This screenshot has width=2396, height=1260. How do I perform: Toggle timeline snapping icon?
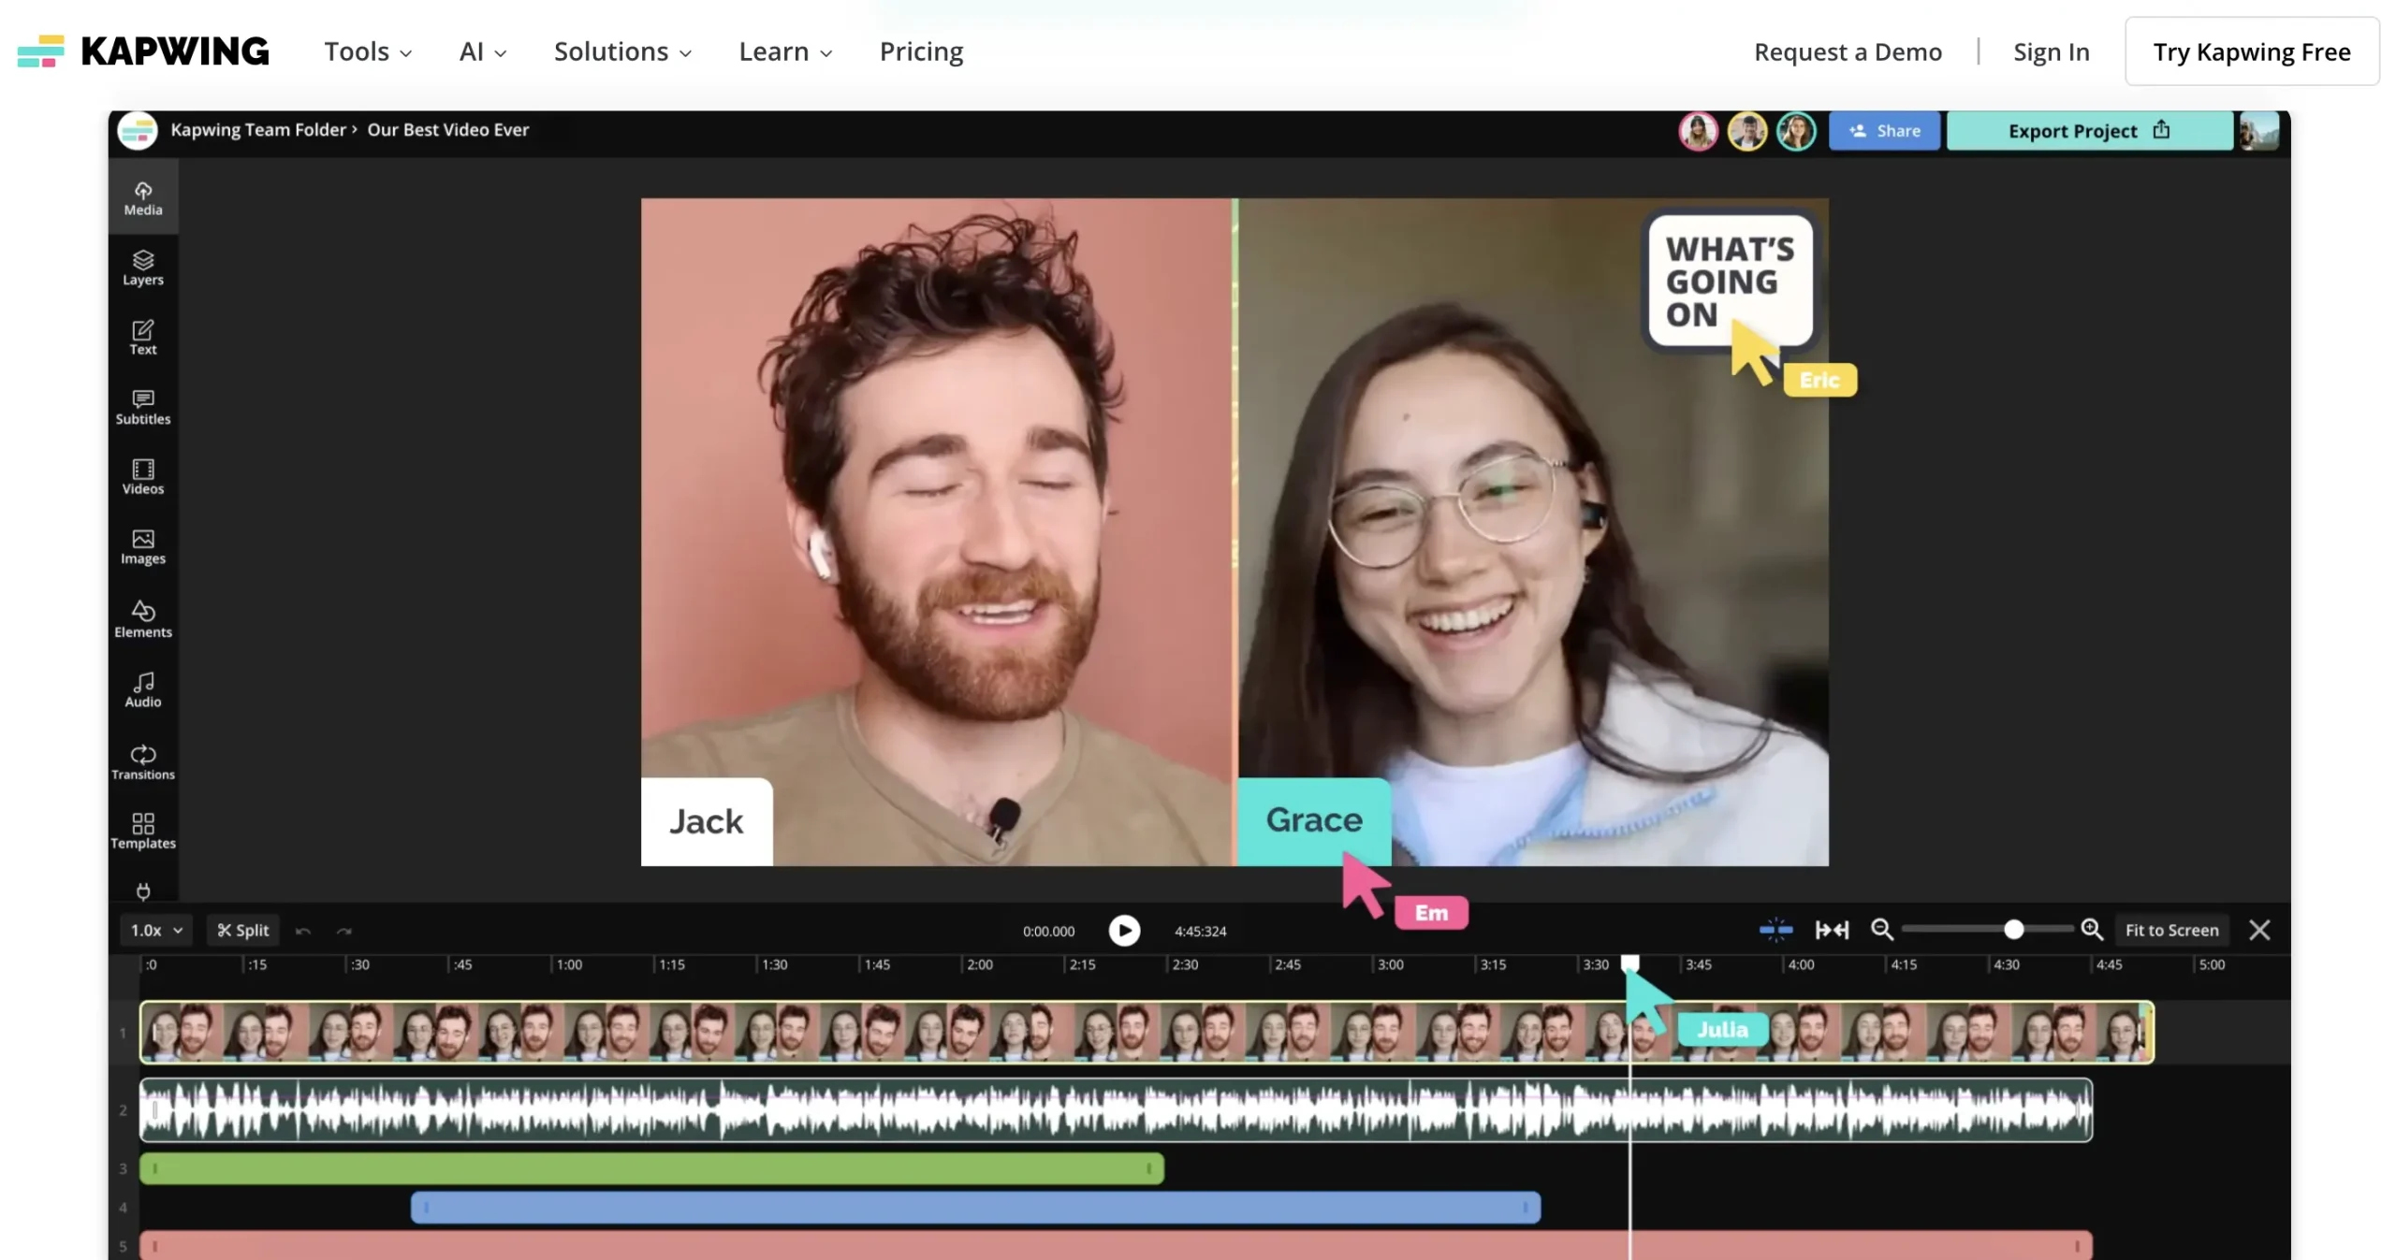(1775, 929)
